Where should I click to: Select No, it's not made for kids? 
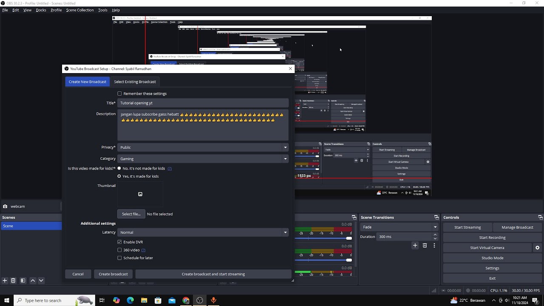coord(119,168)
